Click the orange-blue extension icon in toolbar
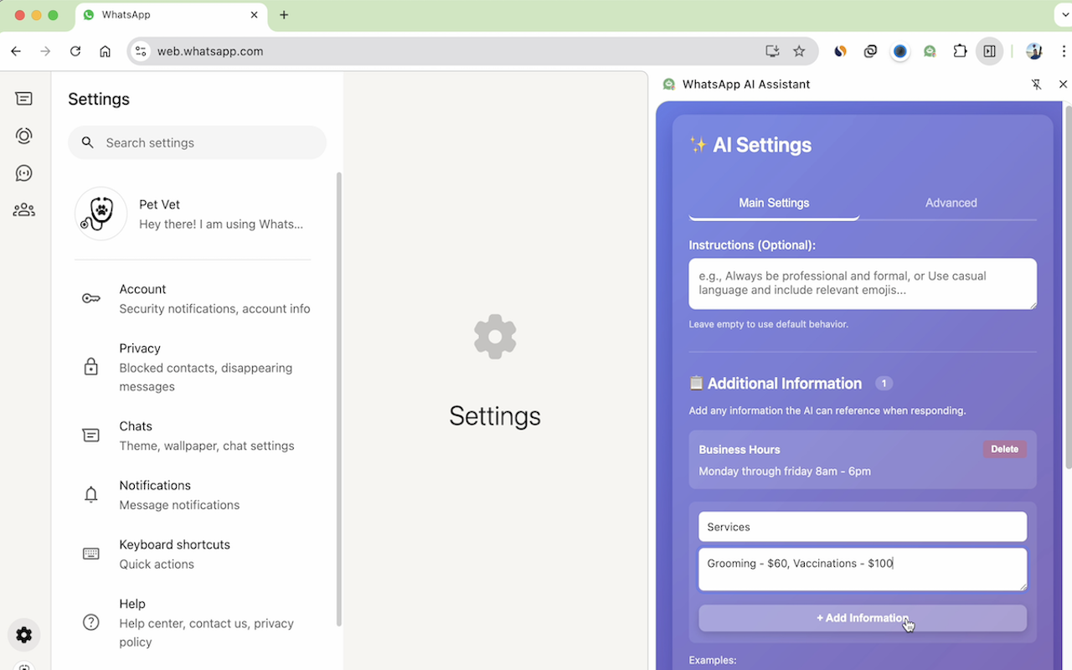 coord(840,51)
